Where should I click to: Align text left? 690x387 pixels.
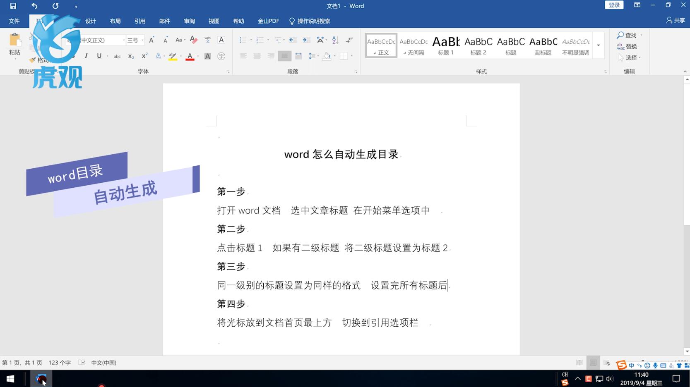click(x=243, y=56)
